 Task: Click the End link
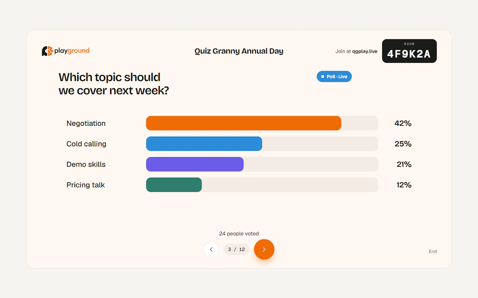point(433,252)
